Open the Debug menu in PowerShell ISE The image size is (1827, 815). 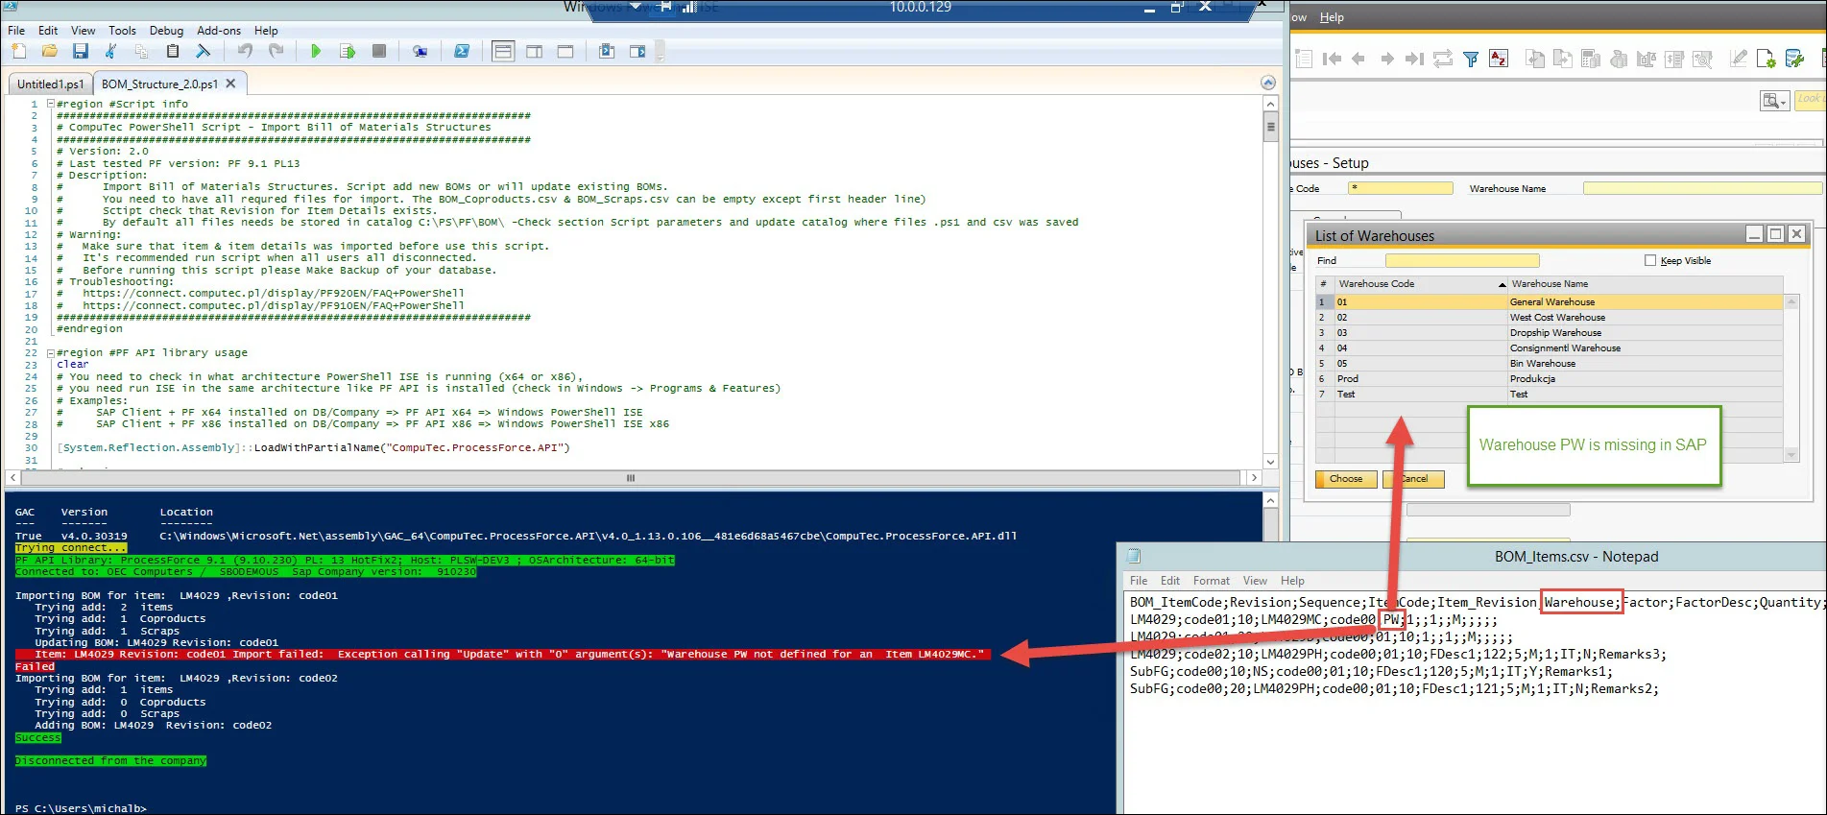166,31
